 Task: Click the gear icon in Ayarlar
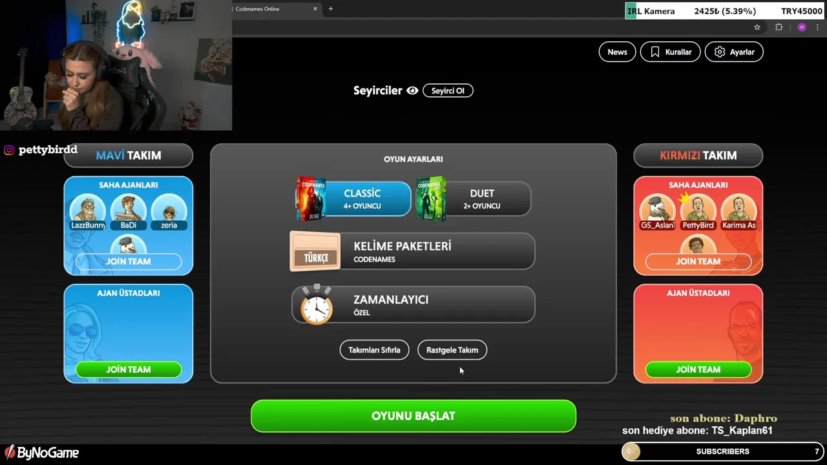pos(720,52)
